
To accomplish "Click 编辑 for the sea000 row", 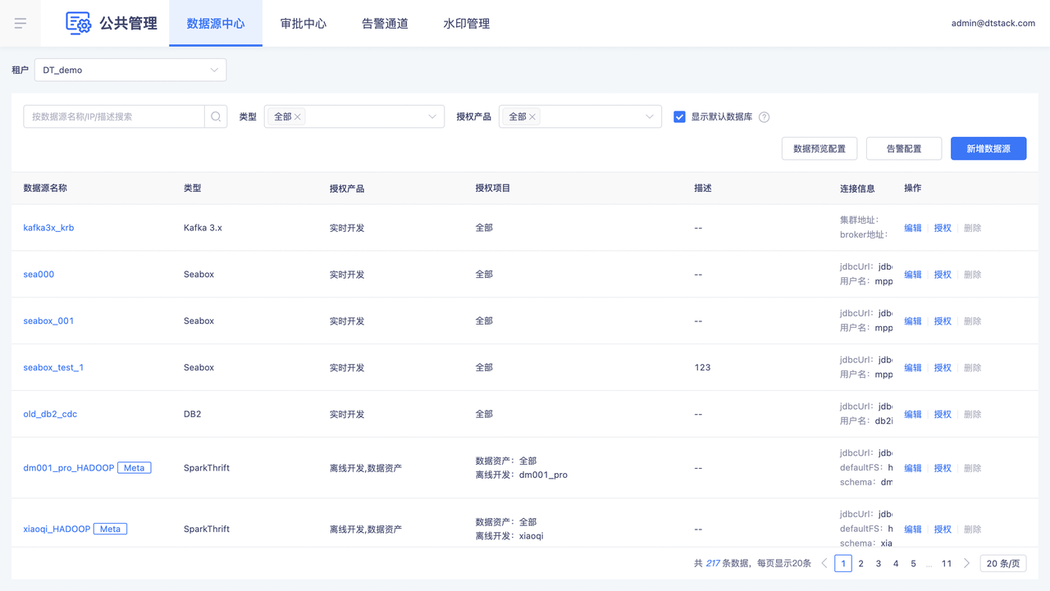I will coord(912,275).
